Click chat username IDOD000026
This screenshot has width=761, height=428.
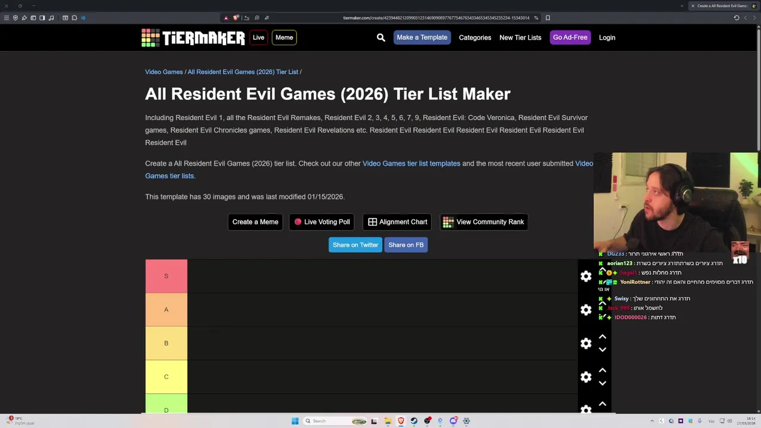point(630,317)
